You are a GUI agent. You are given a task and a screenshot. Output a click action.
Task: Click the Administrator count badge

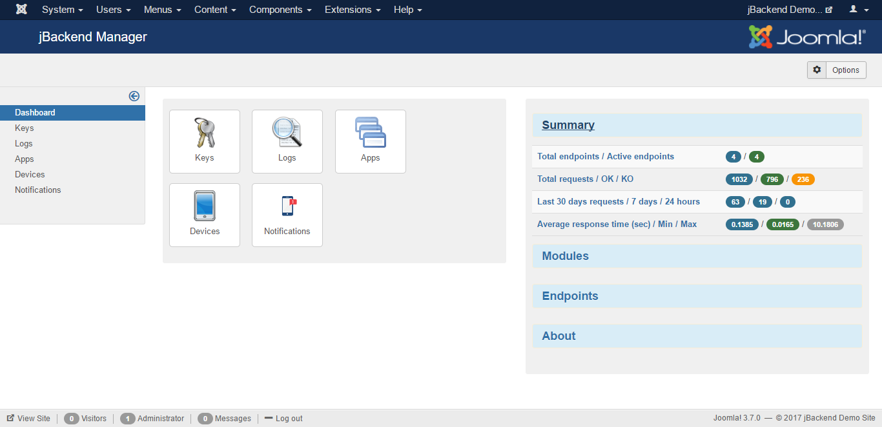127,419
